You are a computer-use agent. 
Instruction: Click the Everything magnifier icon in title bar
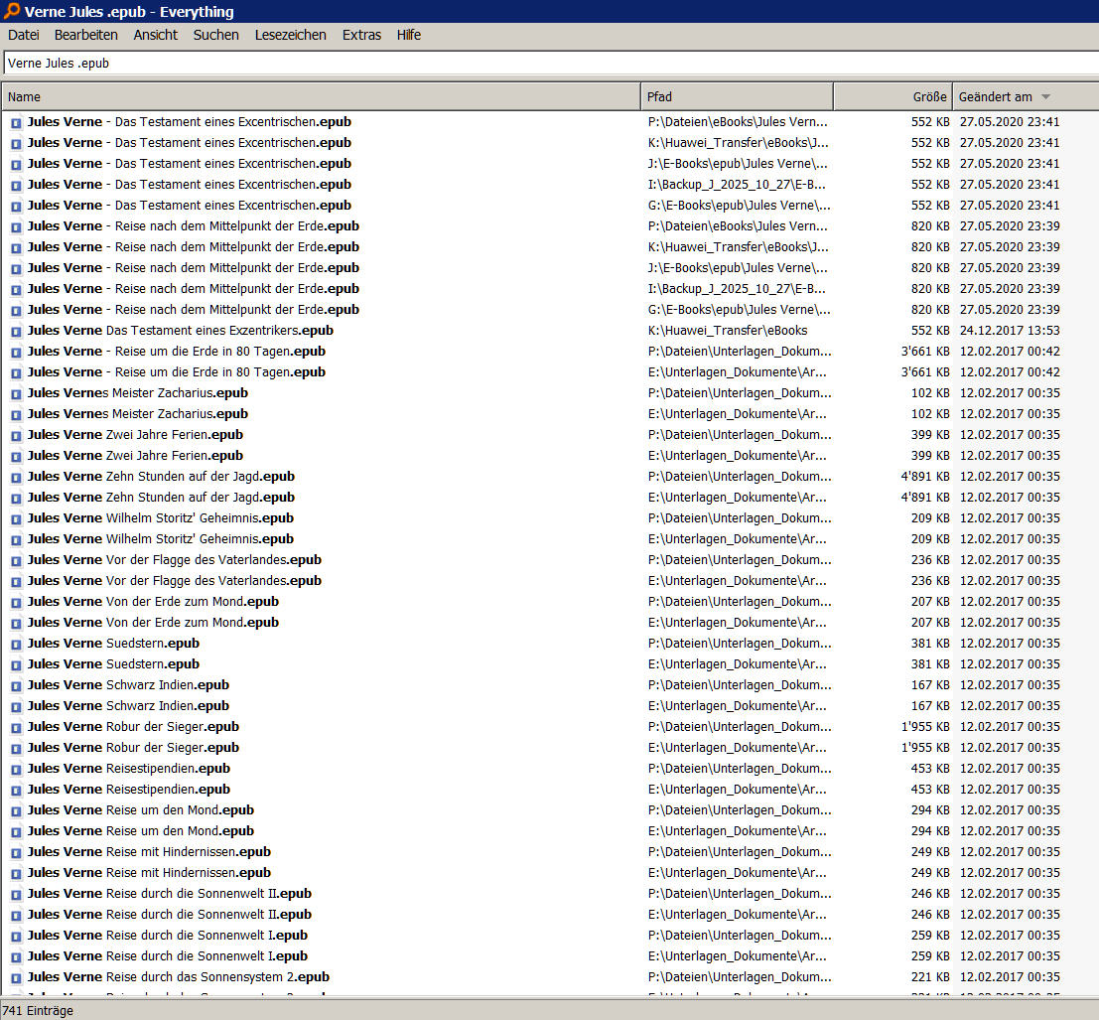11,11
